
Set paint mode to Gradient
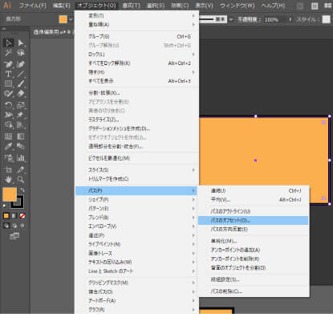tap(14, 216)
